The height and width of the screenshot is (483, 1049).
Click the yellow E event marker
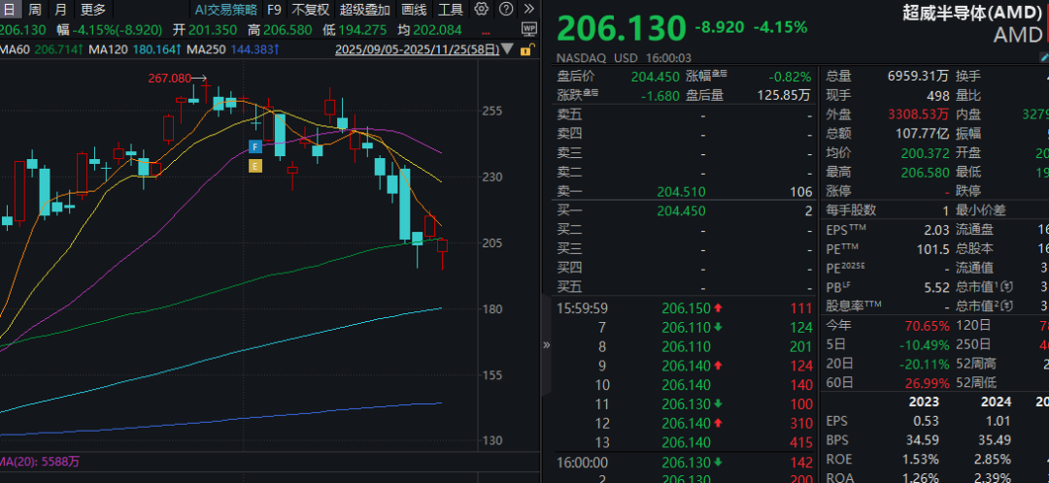pyautogui.click(x=254, y=167)
